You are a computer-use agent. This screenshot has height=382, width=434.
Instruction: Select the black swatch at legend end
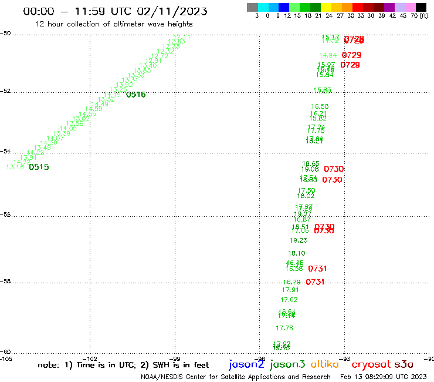(421, 7)
